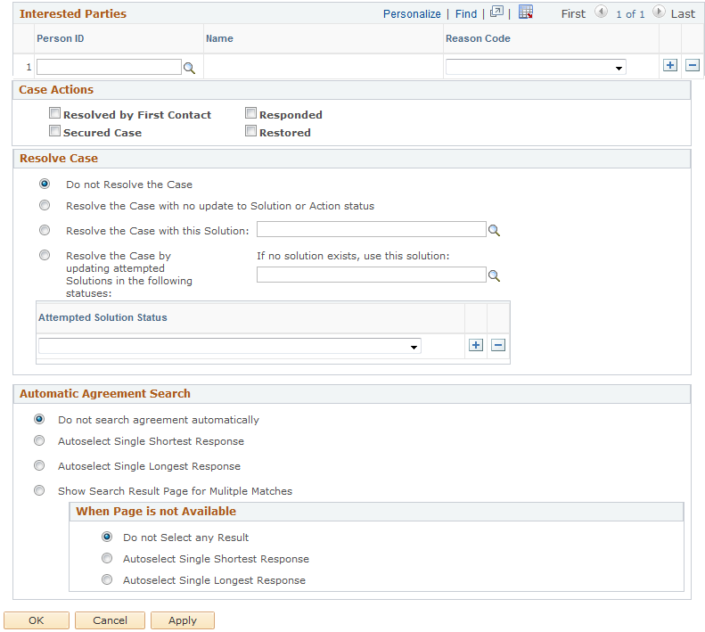Screen dimensions: 705x632
Task: Open lookup for fallback solution field
Action: (x=494, y=275)
